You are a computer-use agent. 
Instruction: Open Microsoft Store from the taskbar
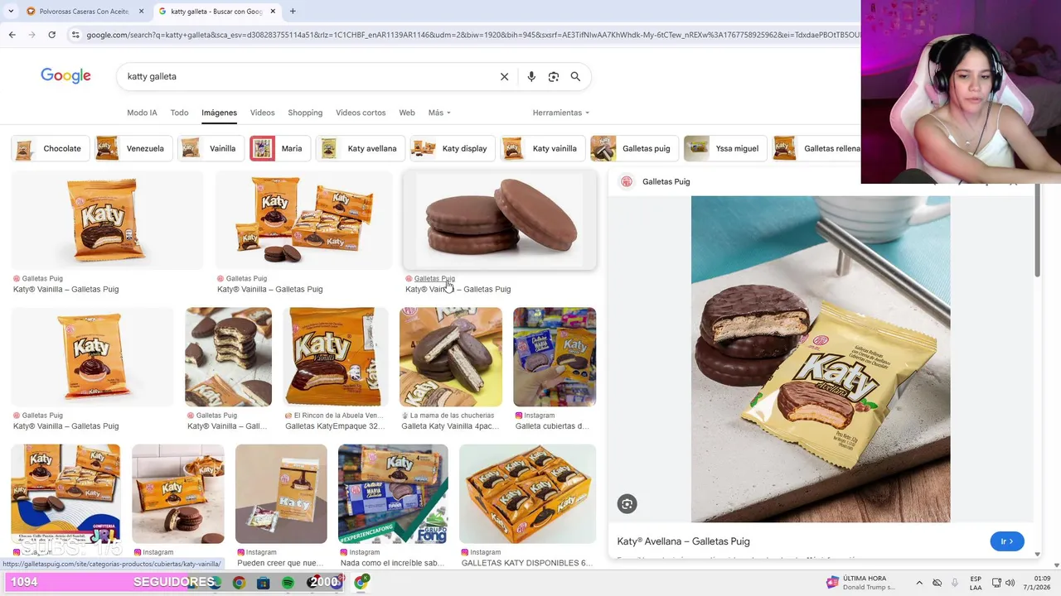pos(263,583)
